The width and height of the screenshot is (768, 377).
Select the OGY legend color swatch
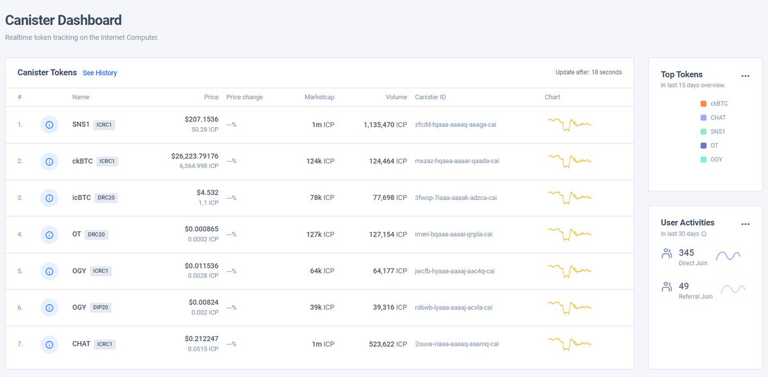(703, 160)
